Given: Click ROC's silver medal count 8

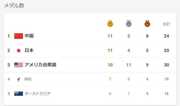Looking at the screenshot, I should [x=129, y=79].
